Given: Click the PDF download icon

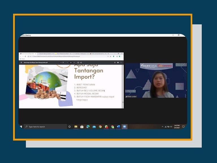Looking at the screenshot, I should 115,63.
